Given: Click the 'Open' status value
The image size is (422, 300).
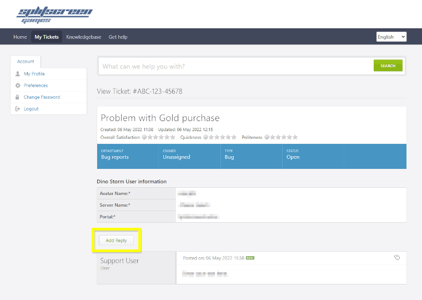Looking at the screenshot, I should pyautogui.click(x=293, y=157).
